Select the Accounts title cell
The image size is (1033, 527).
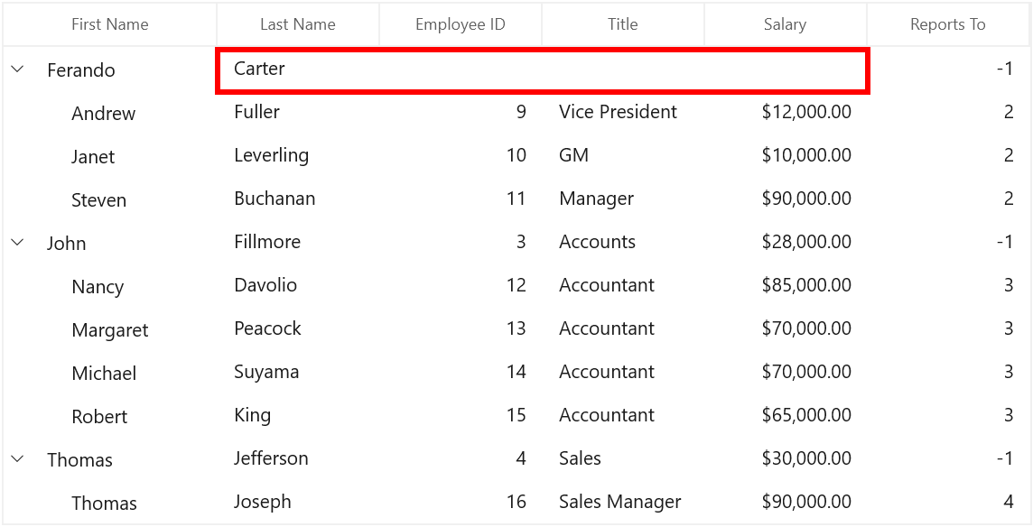598,243
